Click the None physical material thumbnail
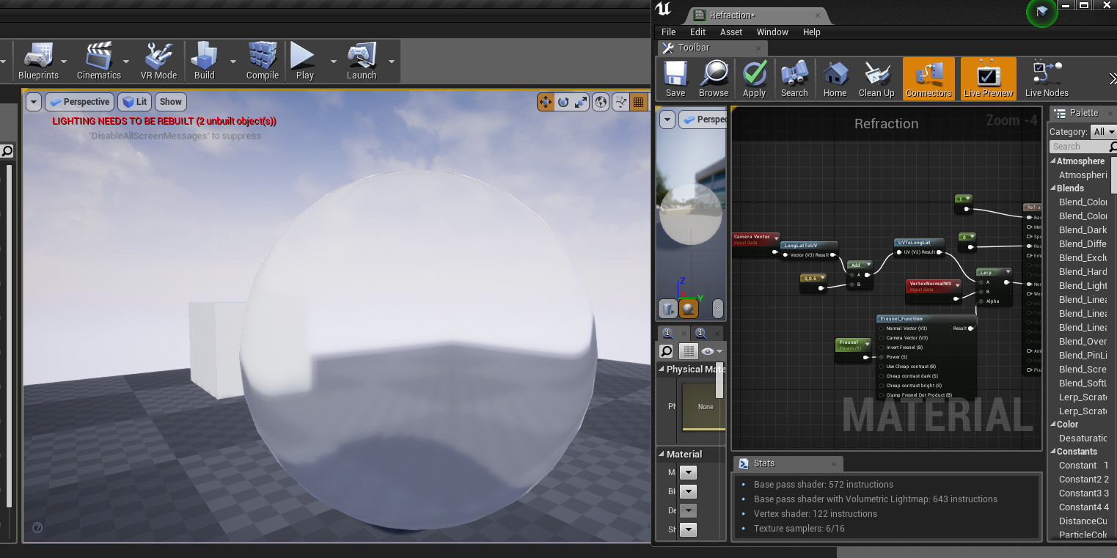 click(x=704, y=406)
